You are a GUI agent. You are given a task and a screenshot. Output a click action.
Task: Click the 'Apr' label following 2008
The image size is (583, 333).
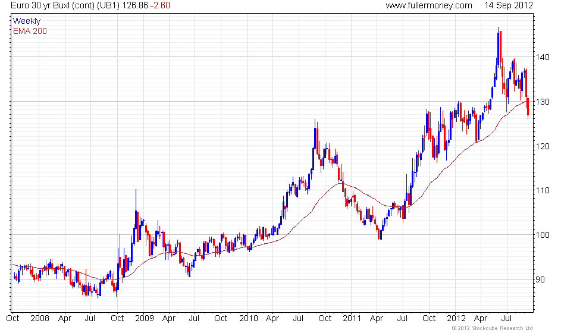click(x=65, y=319)
